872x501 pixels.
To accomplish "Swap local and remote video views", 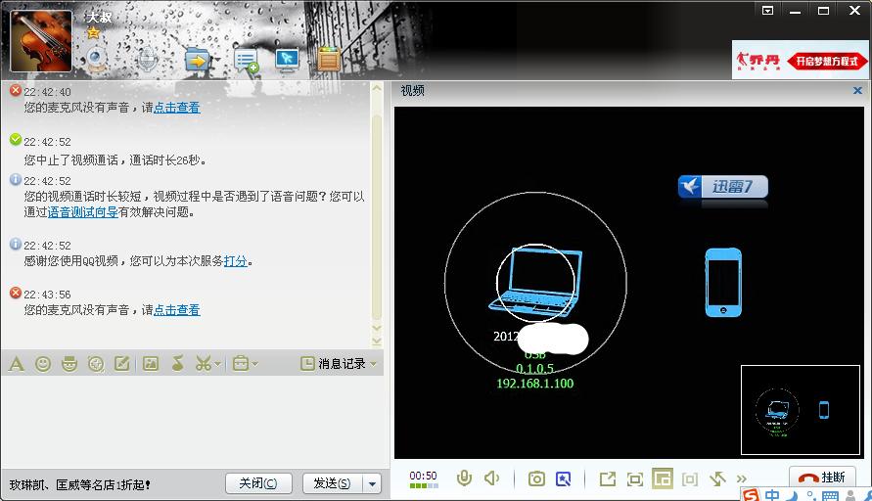I will (717, 478).
